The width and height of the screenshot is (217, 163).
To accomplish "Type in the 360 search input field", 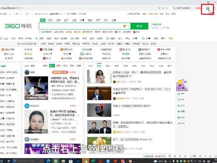I will click(x=81, y=26).
